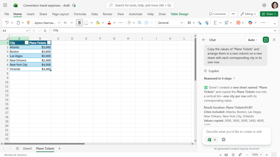Viewport: 280px width, 157px height.
Task: Expand the Reasoned in 4 steps details
Action: pyautogui.click(x=220, y=78)
